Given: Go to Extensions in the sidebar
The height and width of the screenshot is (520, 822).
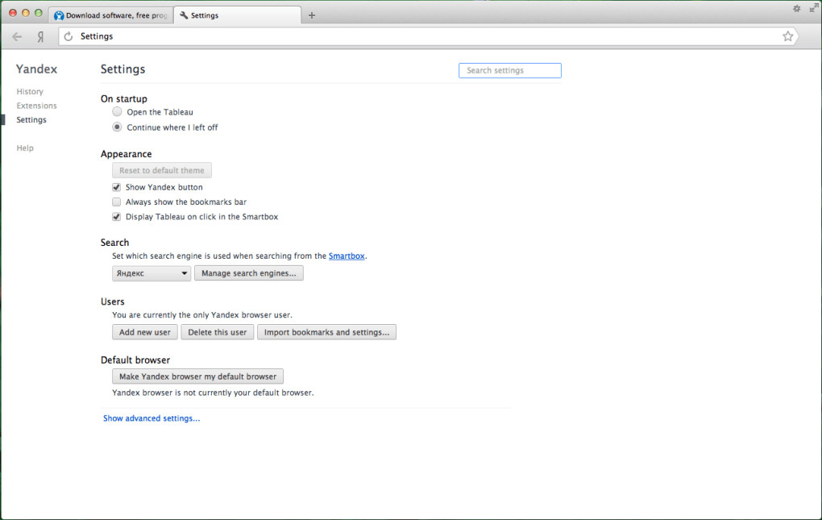Looking at the screenshot, I should 36,106.
